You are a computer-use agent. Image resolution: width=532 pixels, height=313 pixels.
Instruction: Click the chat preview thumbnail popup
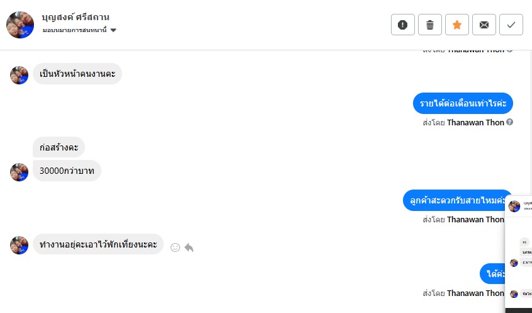519,252
